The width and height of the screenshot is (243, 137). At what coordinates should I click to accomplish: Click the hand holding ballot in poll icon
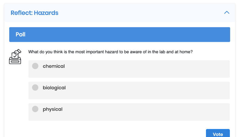pyautogui.click(x=18, y=51)
